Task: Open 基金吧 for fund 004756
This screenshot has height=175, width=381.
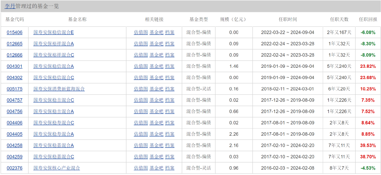Action: pos(156,111)
